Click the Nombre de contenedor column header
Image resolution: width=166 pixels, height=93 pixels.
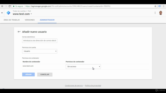[31, 62]
